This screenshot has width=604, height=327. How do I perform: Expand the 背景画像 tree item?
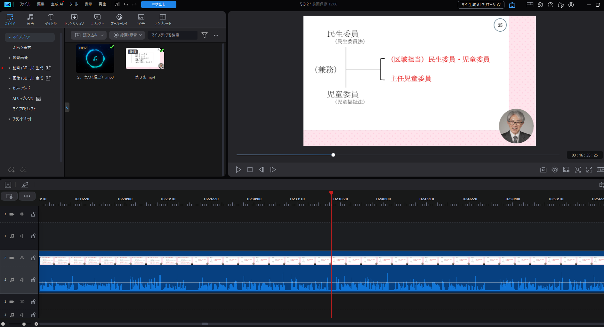pyautogui.click(x=10, y=58)
